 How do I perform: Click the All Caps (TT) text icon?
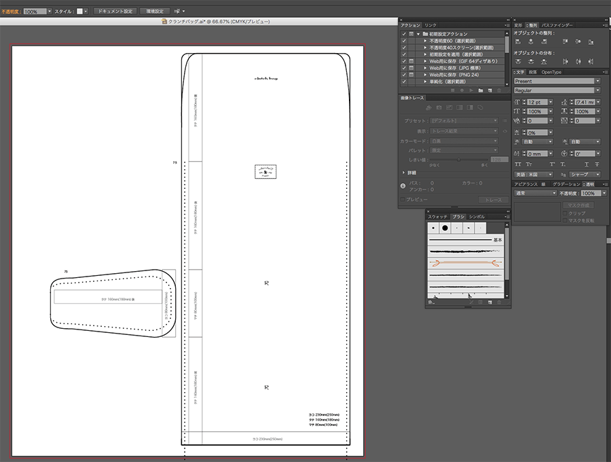click(519, 164)
